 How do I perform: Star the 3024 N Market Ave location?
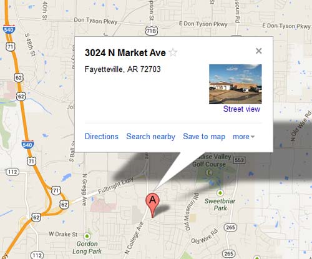pyautogui.click(x=173, y=52)
